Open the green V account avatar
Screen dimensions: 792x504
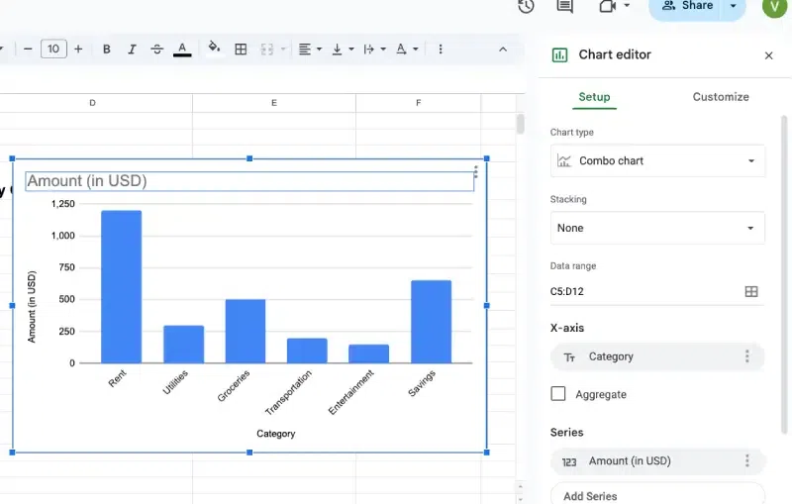[775, 6]
